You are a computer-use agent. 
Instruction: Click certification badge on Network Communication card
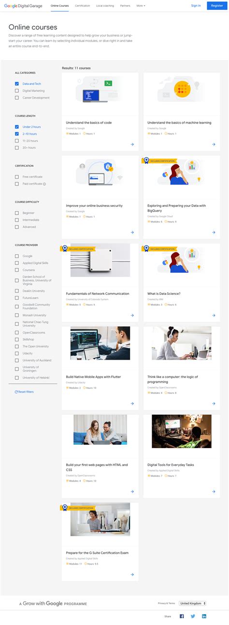(x=78, y=249)
